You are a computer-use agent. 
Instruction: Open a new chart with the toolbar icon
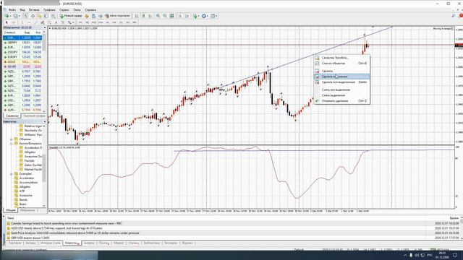(7, 16)
